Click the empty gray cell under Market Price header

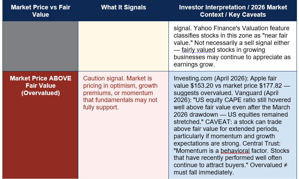pyautogui.click(x=40, y=46)
